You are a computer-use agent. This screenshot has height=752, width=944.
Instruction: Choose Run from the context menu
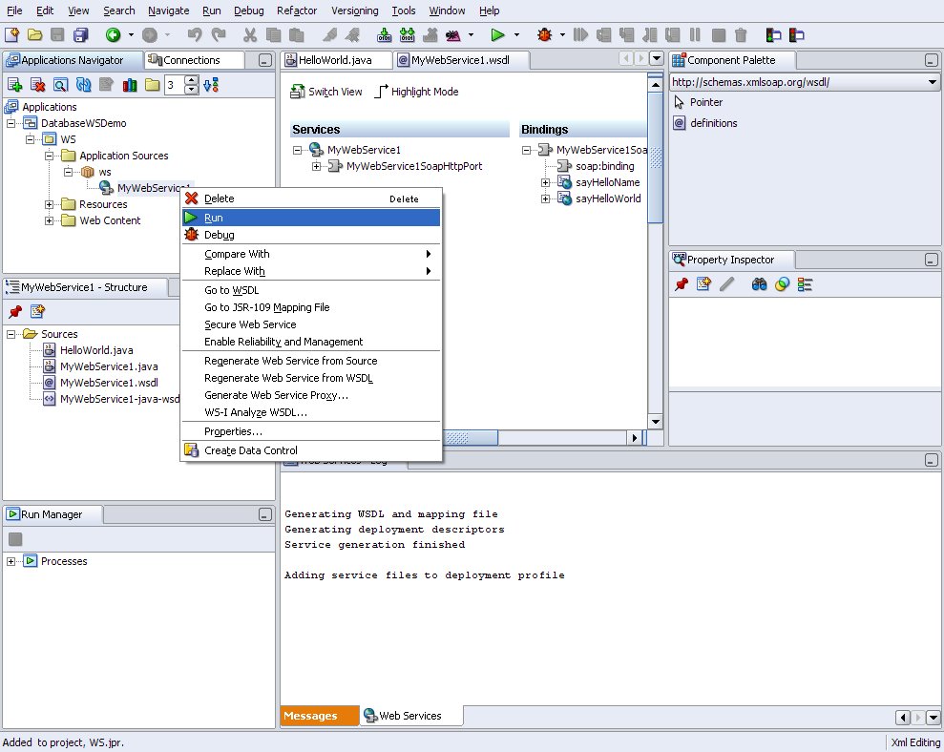311,218
